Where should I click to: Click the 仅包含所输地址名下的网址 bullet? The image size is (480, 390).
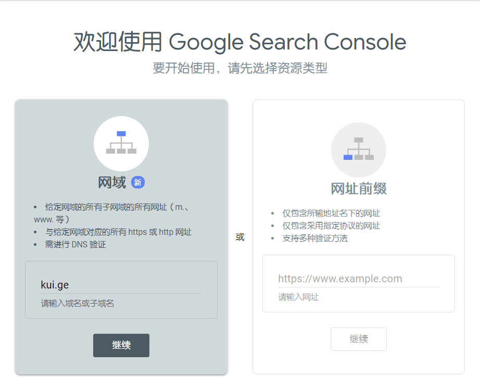331,213
